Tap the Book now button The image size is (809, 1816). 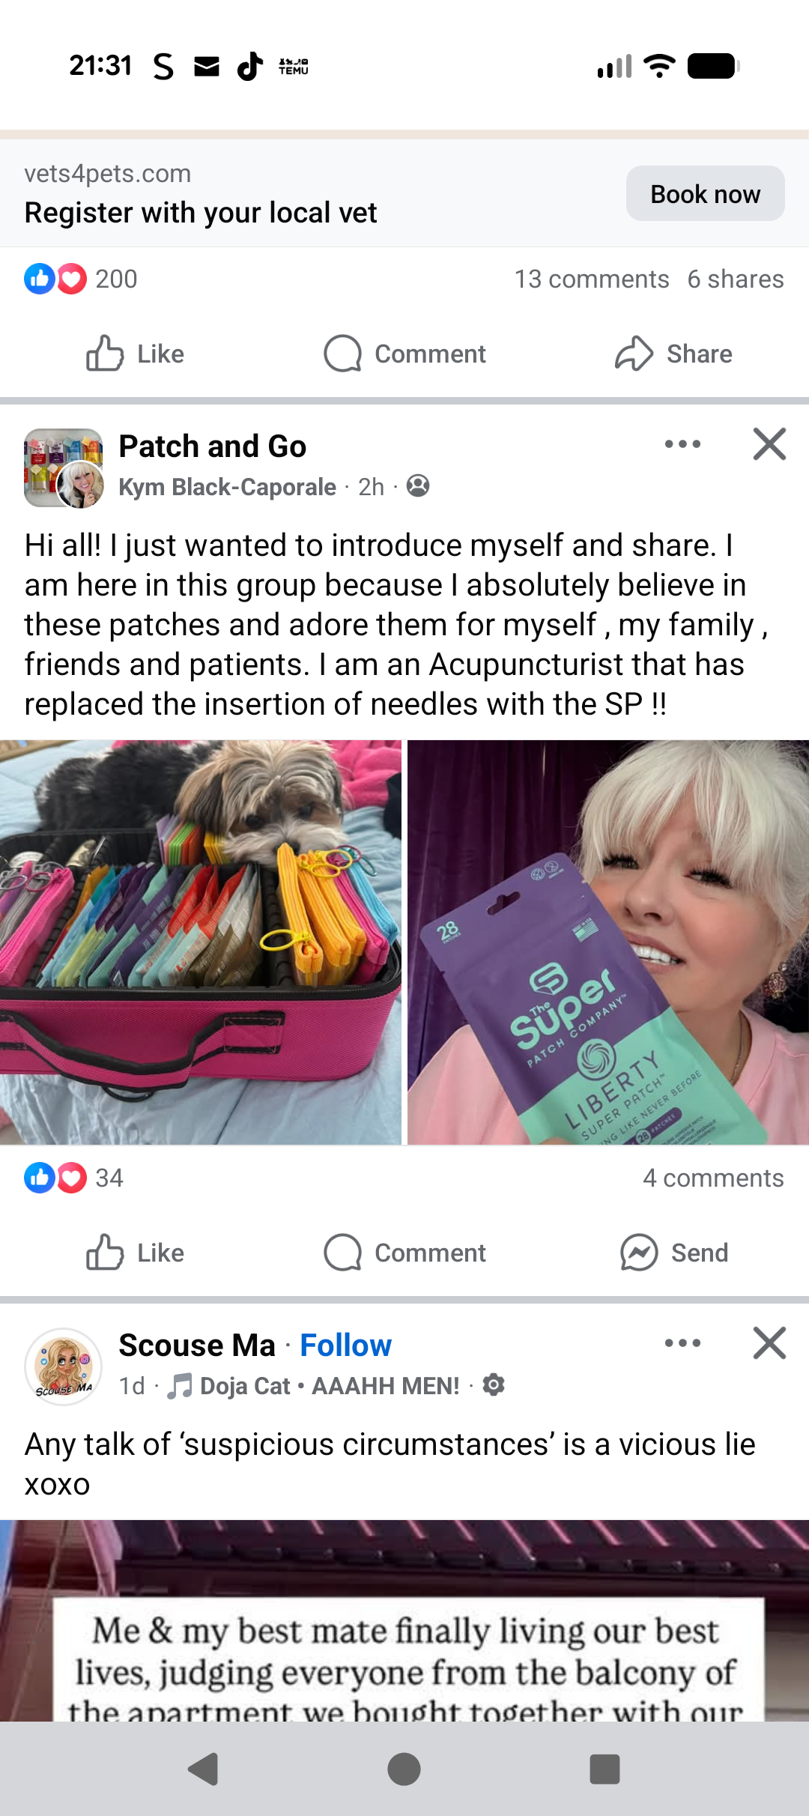(x=705, y=193)
